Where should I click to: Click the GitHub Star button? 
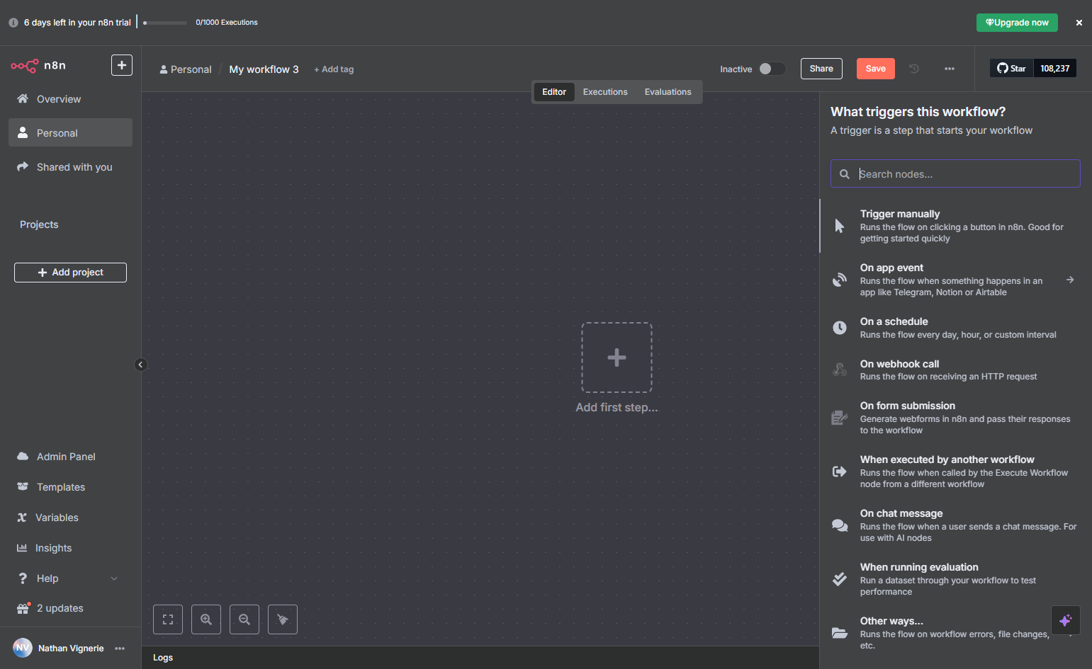click(1011, 69)
